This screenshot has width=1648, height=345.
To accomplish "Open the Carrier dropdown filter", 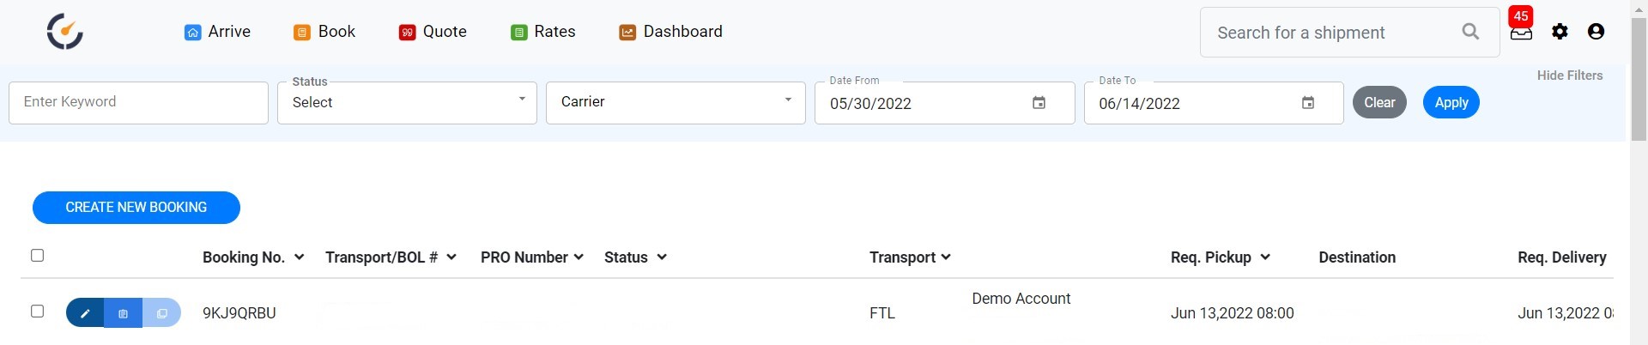I will 676,103.
